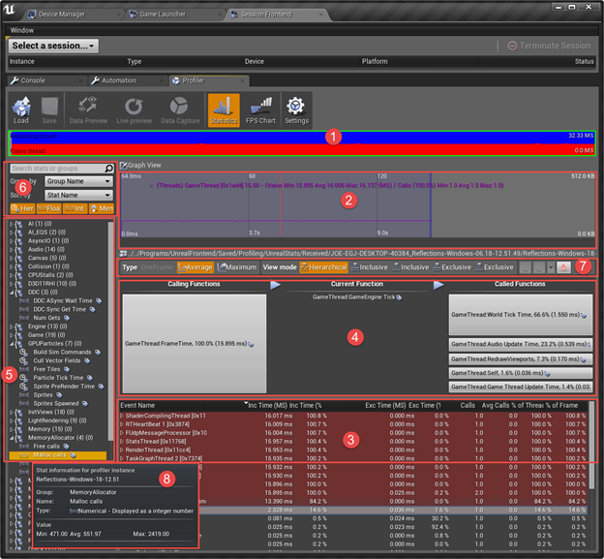Screen dimensions: 604x559
Task: Toggle the Statistics toolbar button
Action: coord(224,110)
